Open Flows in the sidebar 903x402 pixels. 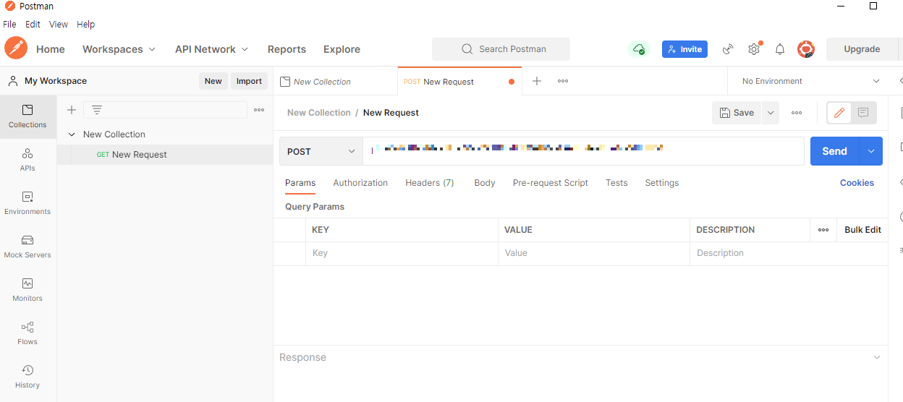click(x=27, y=333)
